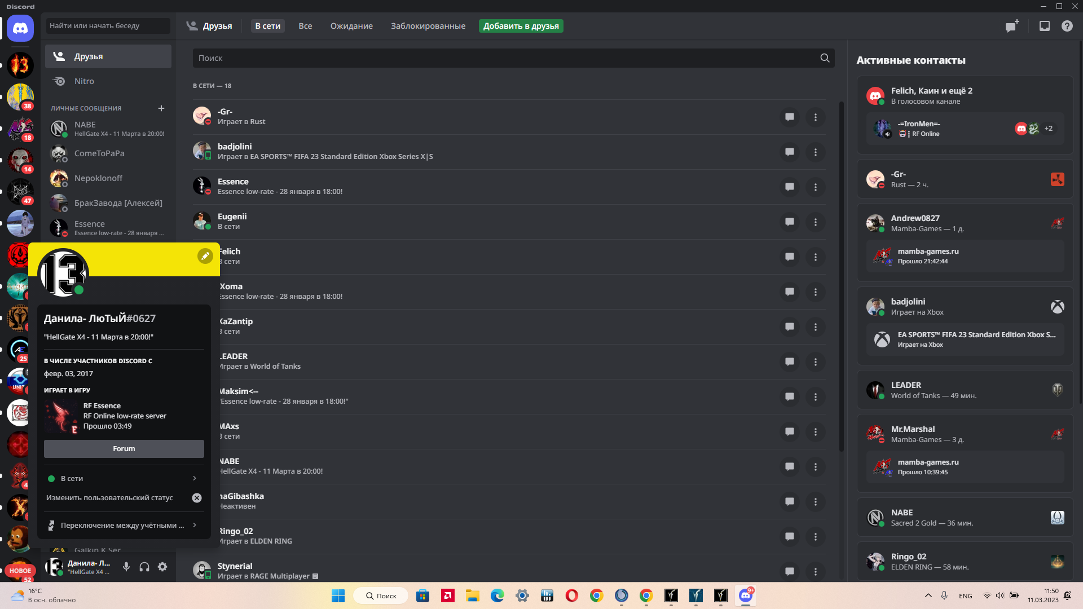Screen dimensions: 1083x609
Task: Show hidden tray icons chevron
Action: (928, 595)
